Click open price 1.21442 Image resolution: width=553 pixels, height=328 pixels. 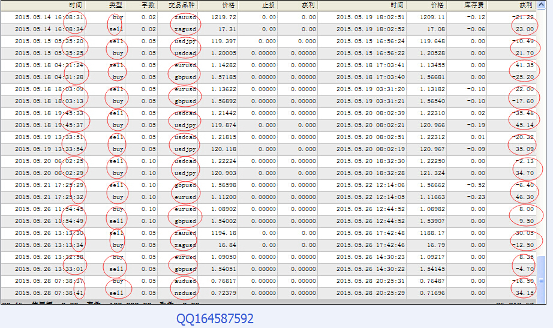tap(224, 113)
